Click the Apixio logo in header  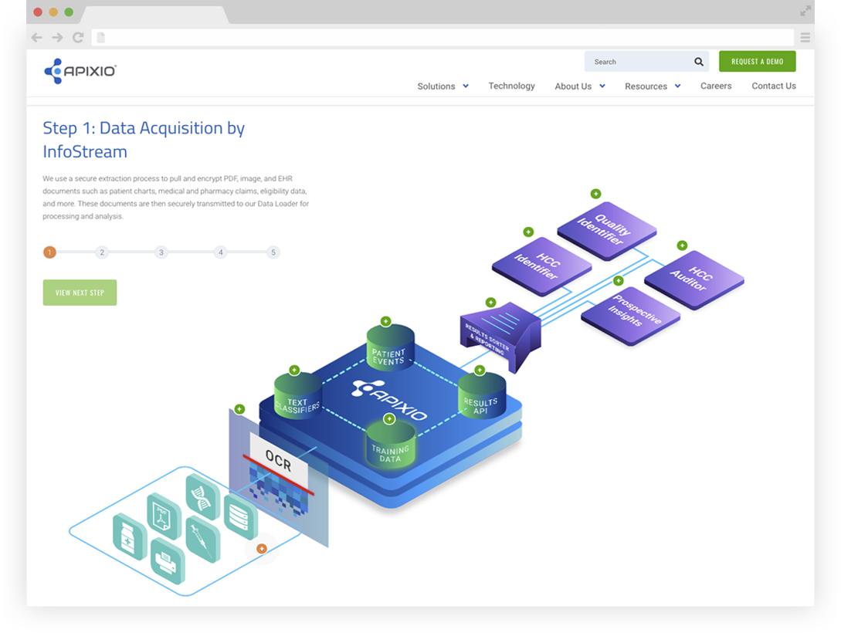pos(80,71)
